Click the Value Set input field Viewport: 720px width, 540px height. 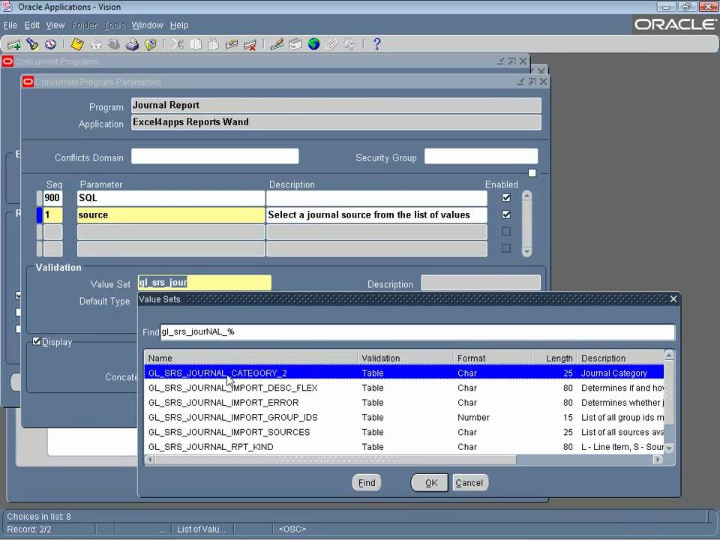pos(204,283)
